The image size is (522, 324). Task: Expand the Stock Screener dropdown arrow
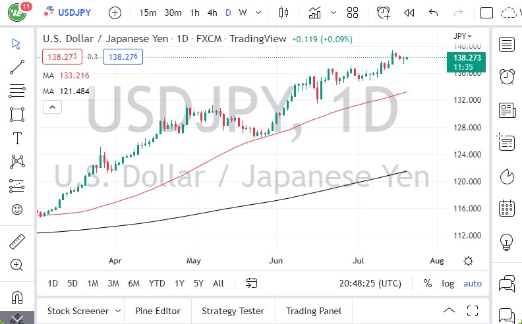tap(118, 311)
